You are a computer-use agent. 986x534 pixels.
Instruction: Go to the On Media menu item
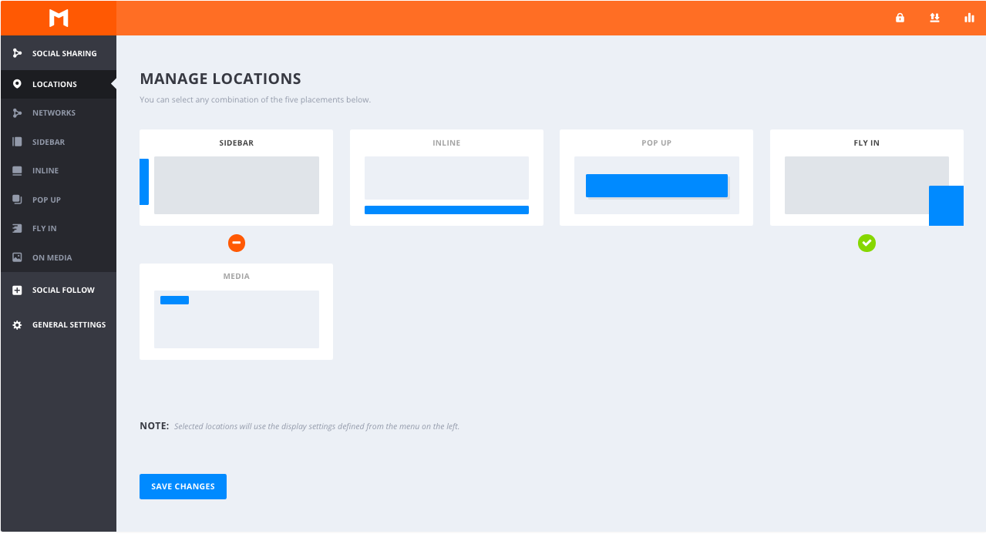pos(52,258)
